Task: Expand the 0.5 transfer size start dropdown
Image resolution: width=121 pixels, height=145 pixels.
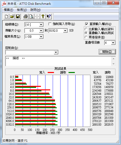Action: [x=41, y=31]
